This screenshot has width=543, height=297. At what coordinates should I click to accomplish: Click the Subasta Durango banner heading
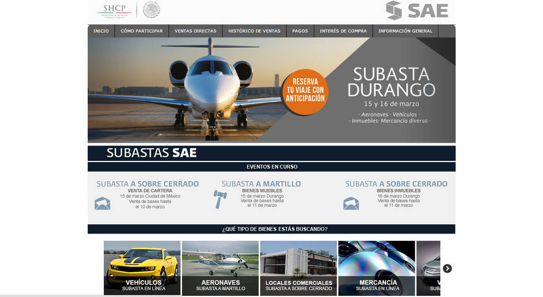pyautogui.click(x=391, y=82)
